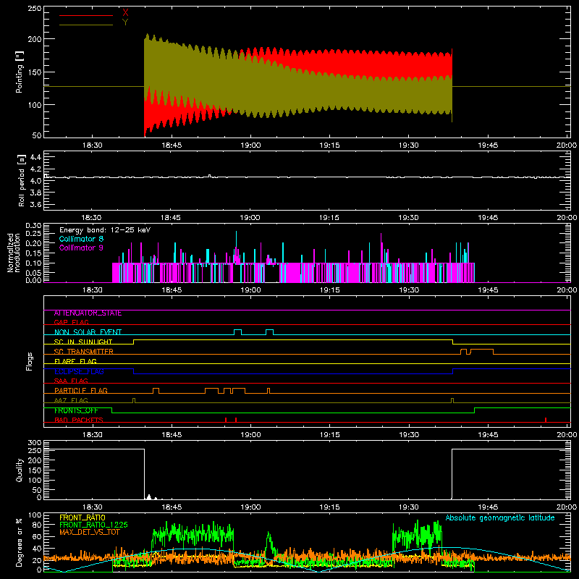The height and width of the screenshot is (579, 579).
Task: Click '19:30' under the Quality plot
Action: (x=409, y=507)
